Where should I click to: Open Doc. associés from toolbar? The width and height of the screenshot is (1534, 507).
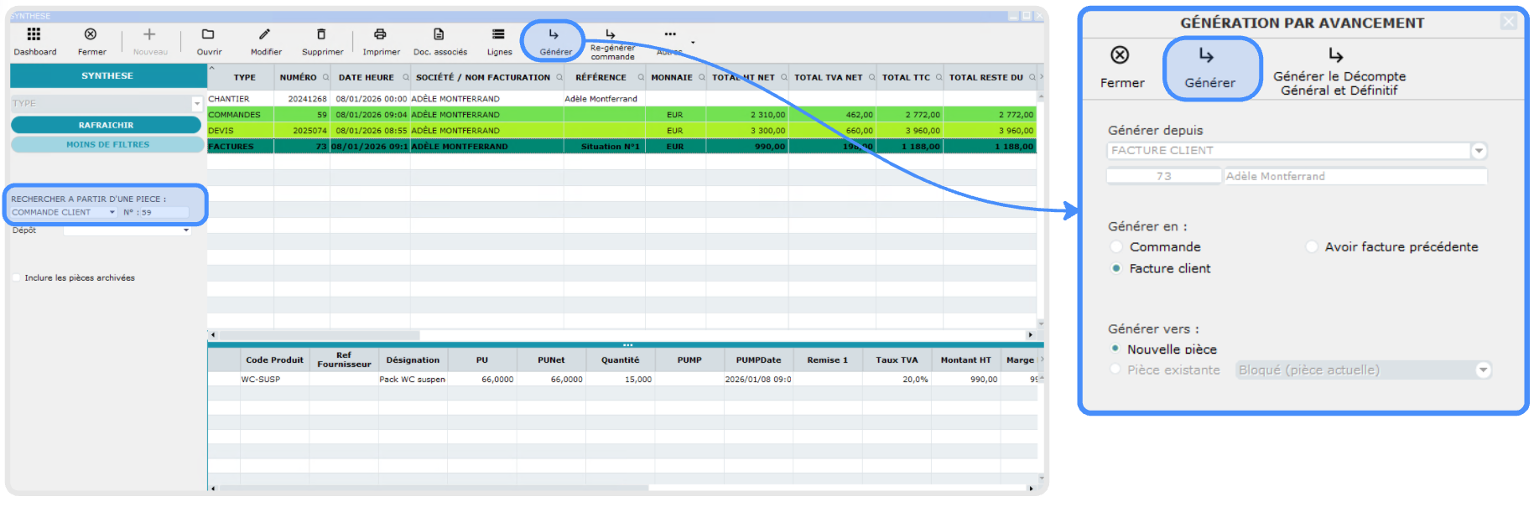439,34
